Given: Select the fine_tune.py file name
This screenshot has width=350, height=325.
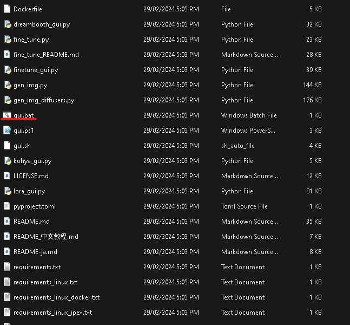Looking at the screenshot, I should (x=31, y=40).
